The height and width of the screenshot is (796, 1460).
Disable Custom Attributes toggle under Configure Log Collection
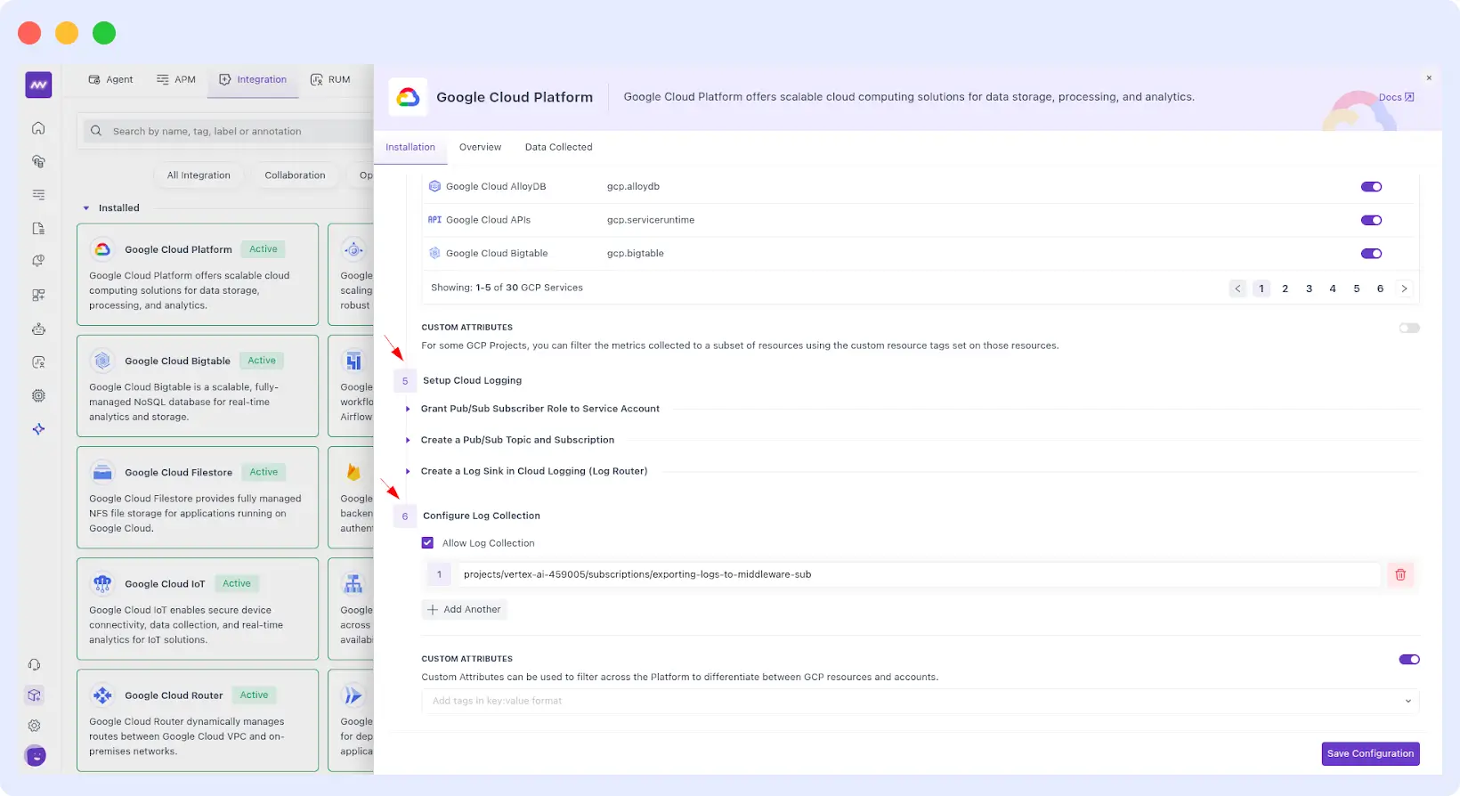point(1409,660)
